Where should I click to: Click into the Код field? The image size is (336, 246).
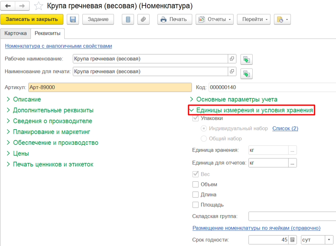tap(272, 88)
